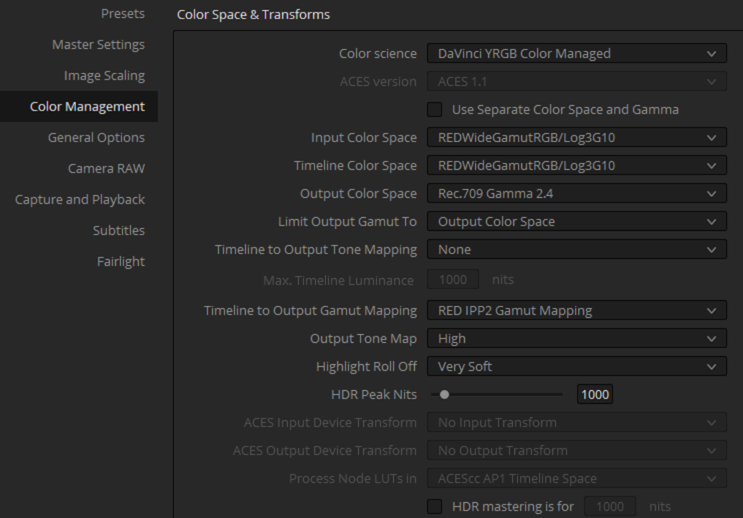This screenshot has height=518, width=743.
Task: Expand the Input Color Space dropdown
Action: tap(577, 138)
